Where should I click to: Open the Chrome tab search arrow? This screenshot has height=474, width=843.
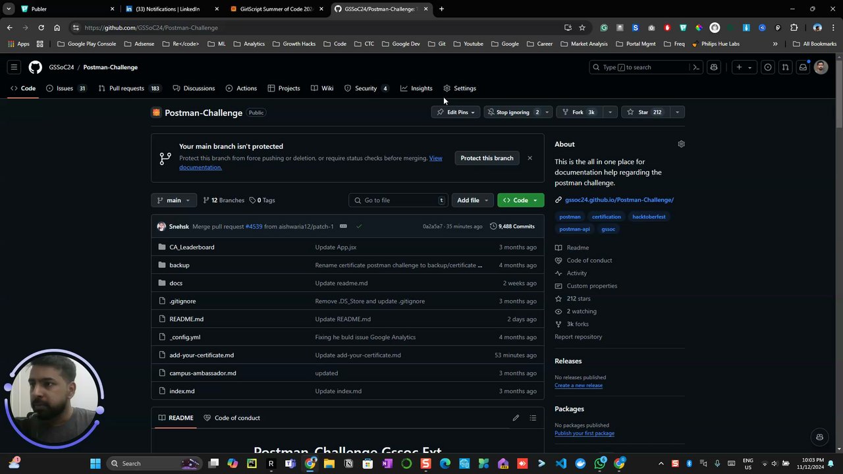[9, 9]
